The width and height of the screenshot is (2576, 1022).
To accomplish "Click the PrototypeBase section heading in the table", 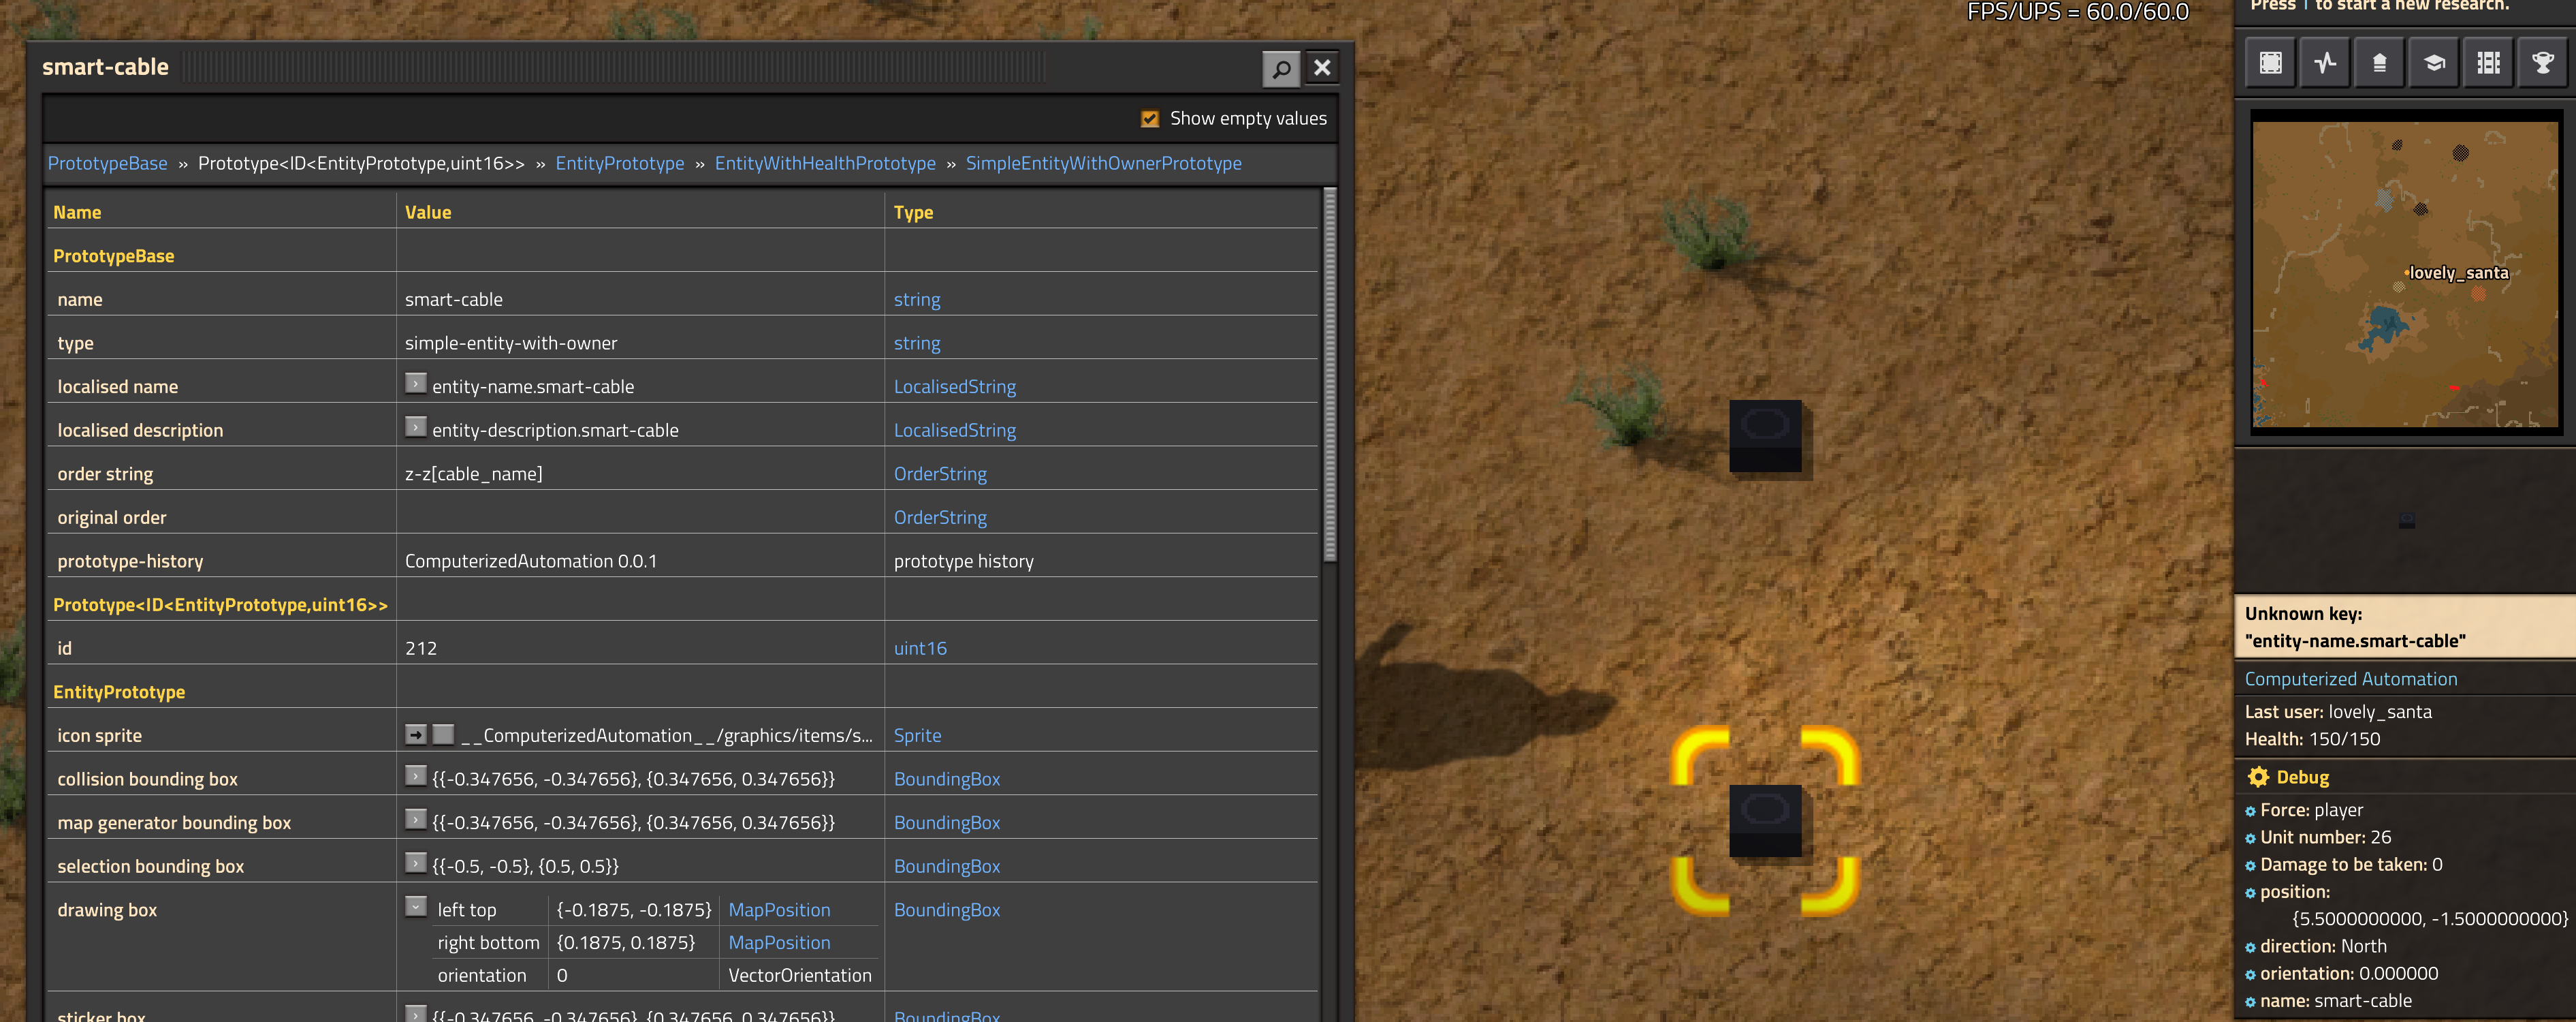I will pyautogui.click(x=113, y=256).
